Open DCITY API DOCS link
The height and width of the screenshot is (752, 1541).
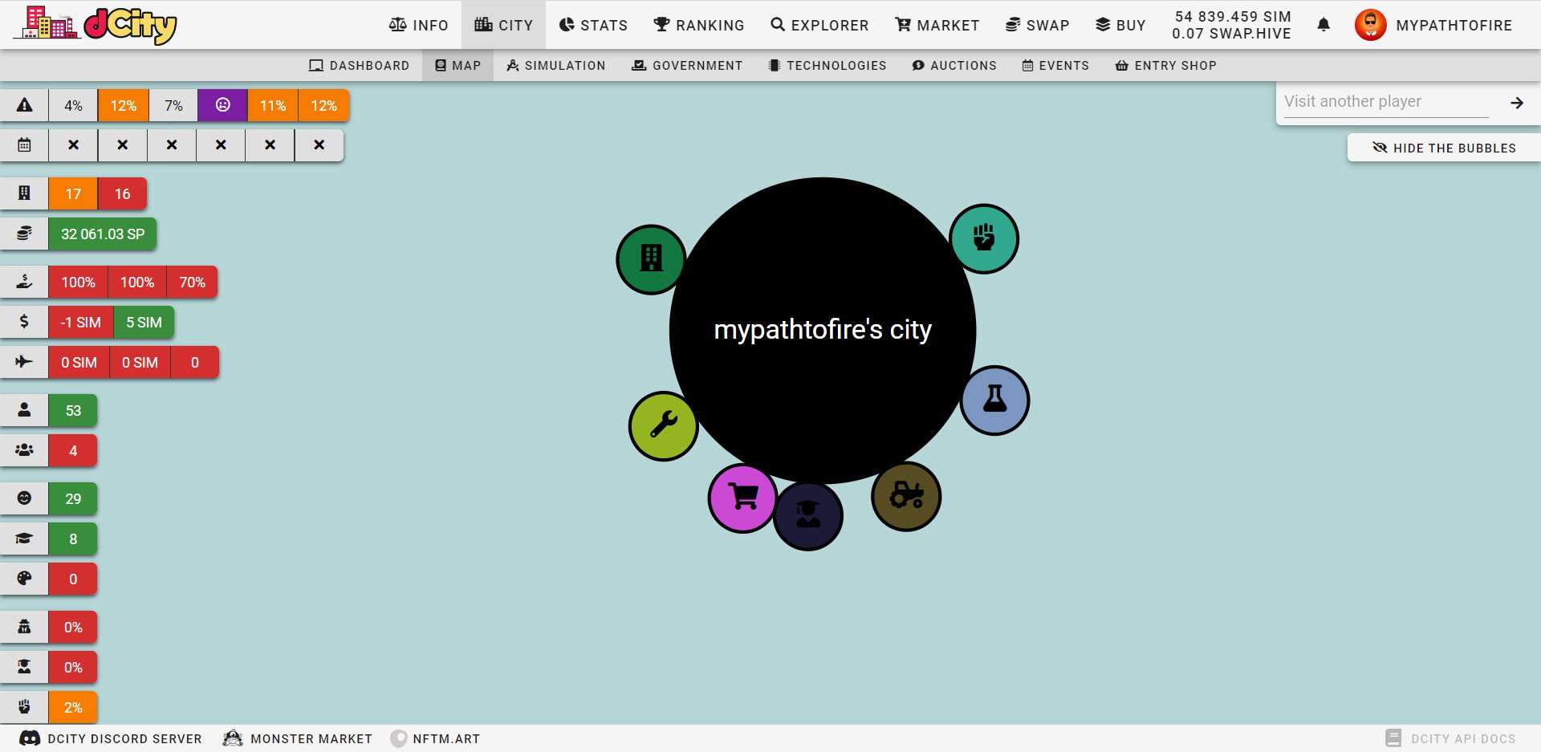click(1450, 738)
